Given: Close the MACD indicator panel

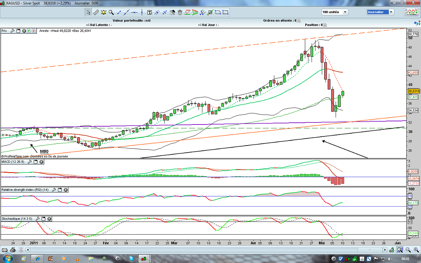Looking at the screenshot, I should click(41, 162).
